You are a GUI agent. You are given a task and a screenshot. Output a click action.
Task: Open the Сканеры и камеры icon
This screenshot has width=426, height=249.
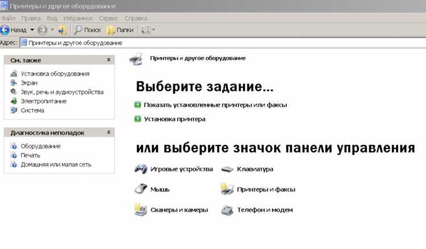[x=141, y=210]
